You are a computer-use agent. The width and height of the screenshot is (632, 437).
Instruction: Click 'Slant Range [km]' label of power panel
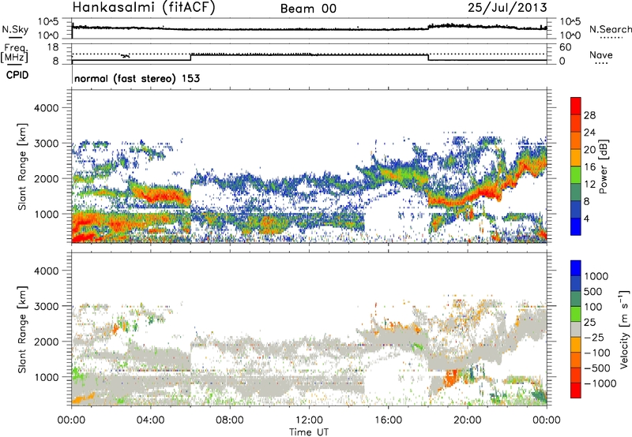coord(22,166)
